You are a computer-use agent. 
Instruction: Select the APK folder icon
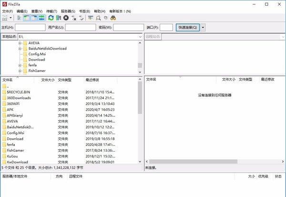pos(4,110)
